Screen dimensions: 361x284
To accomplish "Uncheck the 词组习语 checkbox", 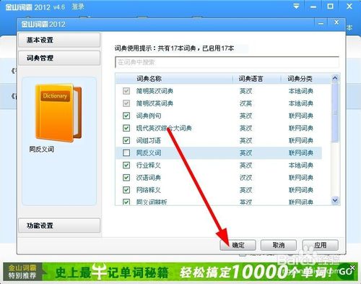I will pos(126,140).
